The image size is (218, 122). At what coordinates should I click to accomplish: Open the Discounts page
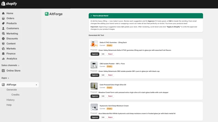(12, 38)
